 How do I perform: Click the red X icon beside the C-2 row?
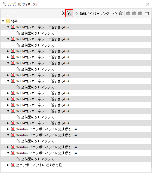tap(13, 27)
